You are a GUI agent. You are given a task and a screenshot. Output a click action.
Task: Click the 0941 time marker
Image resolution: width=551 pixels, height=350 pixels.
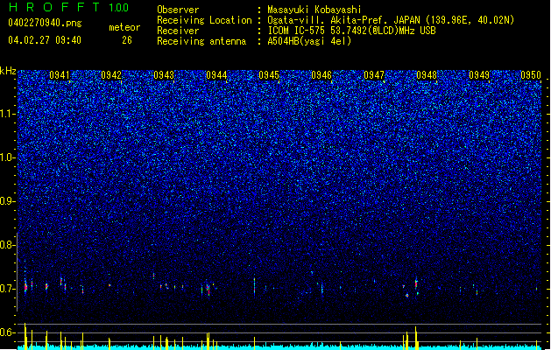(60, 75)
